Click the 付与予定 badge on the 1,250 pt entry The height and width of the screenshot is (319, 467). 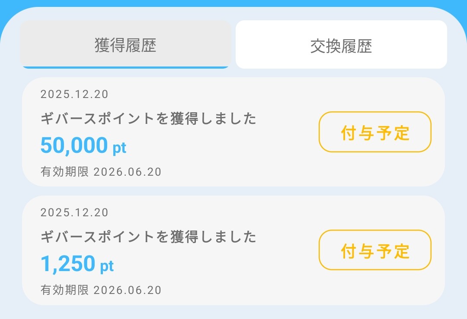tap(374, 250)
